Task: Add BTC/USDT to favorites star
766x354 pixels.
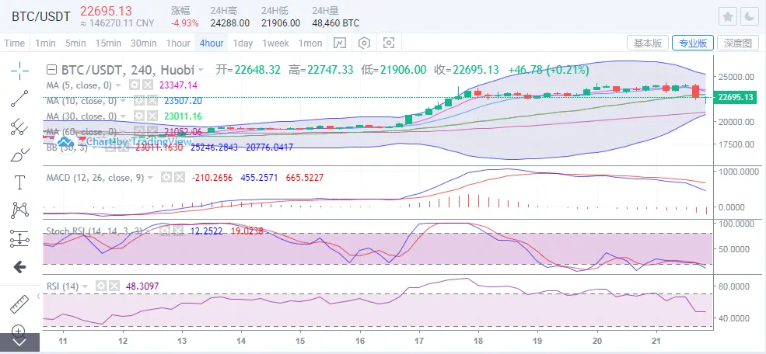Action: (727, 17)
